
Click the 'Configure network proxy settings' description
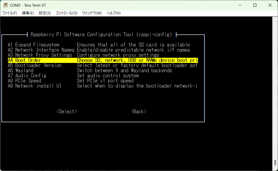pos(118,55)
